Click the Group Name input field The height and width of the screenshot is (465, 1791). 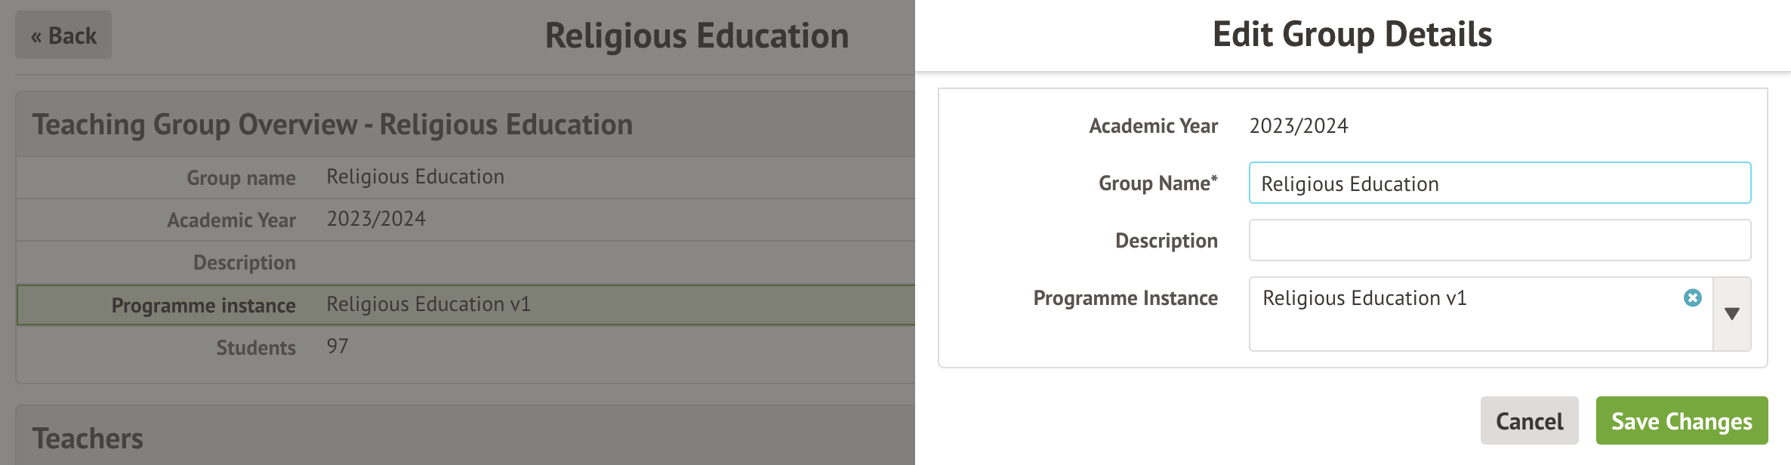click(x=1500, y=183)
